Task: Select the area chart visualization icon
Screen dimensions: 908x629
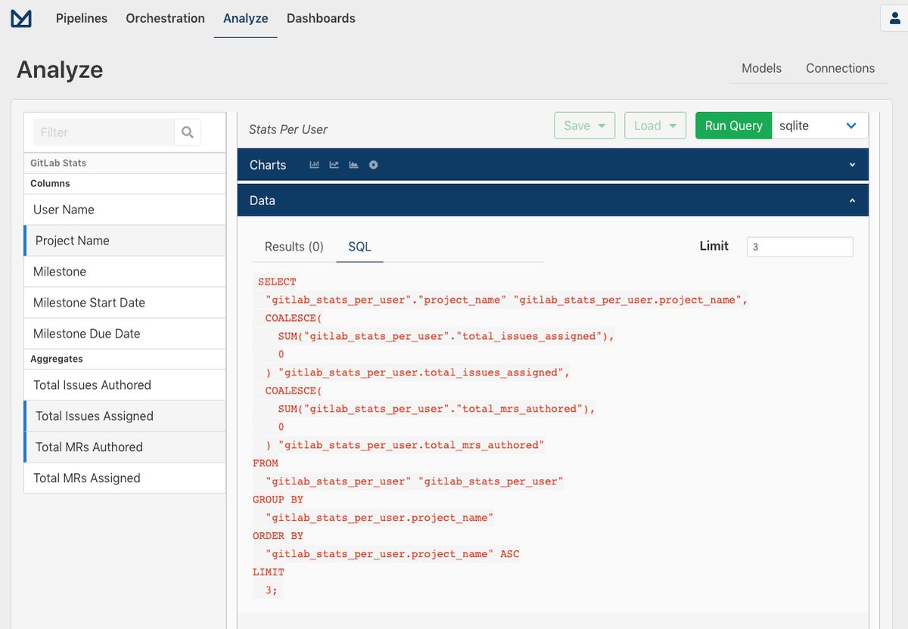Action: point(353,164)
